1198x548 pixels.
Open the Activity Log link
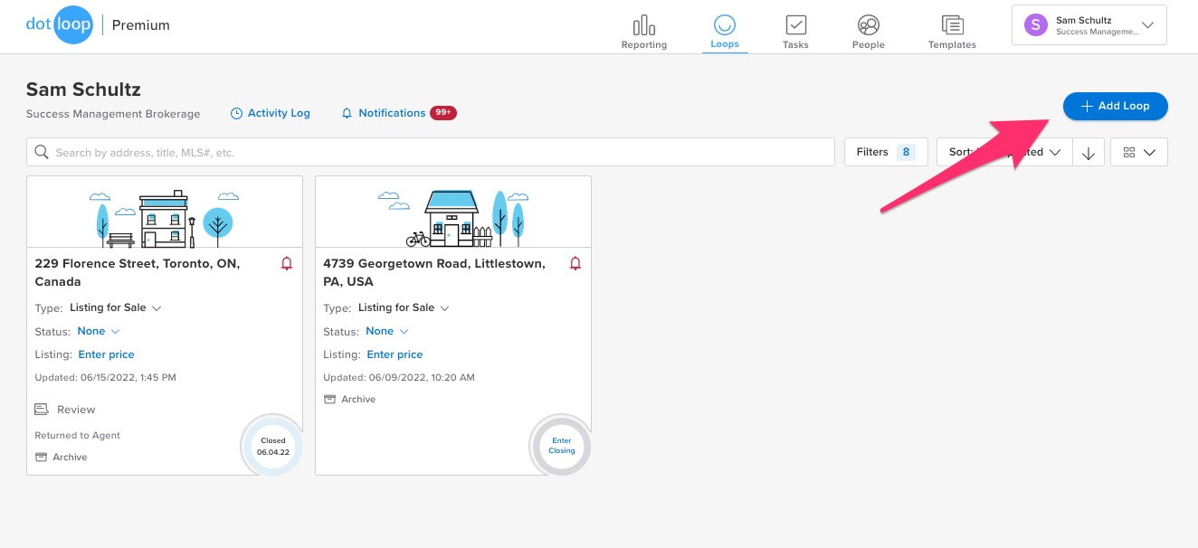[271, 114]
